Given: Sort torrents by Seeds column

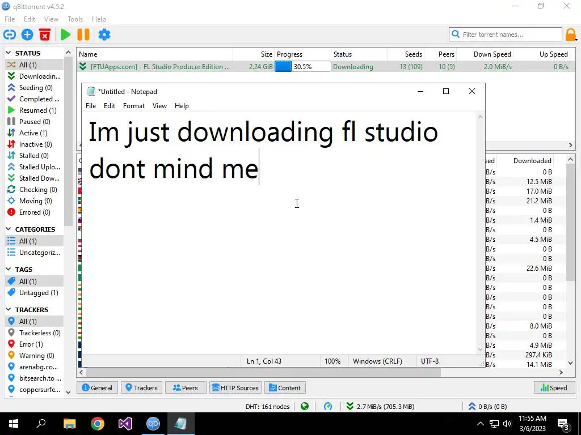Looking at the screenshot, I should pos(406,54).
